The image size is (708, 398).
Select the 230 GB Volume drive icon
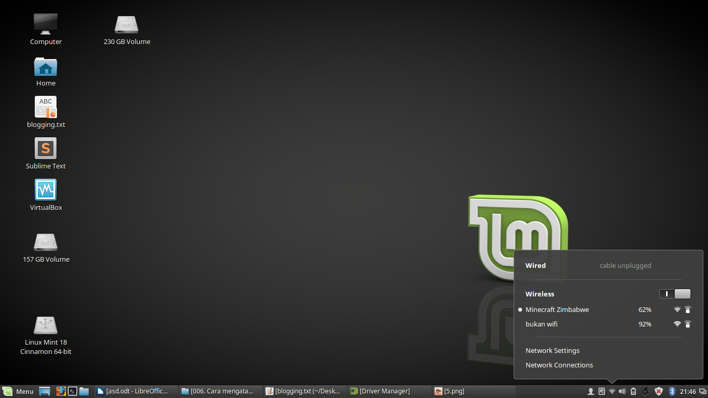(127, 24)
